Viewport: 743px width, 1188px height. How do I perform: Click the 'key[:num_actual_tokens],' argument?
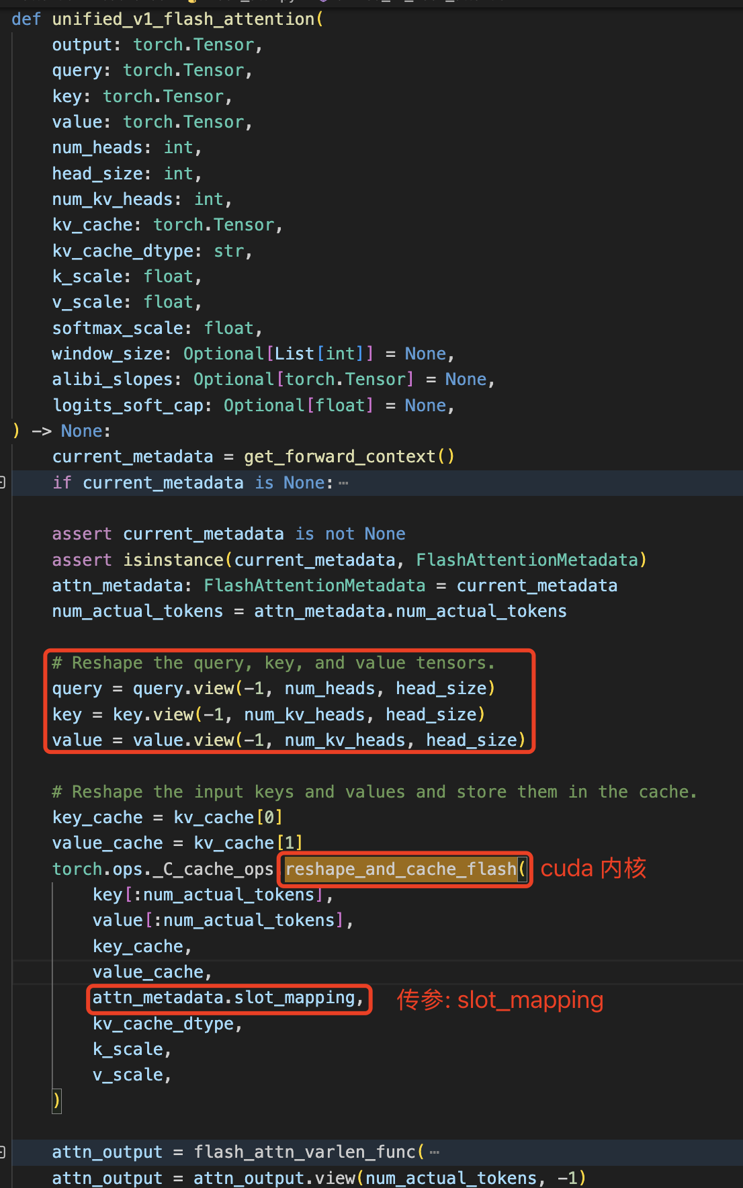coord(214,895)
